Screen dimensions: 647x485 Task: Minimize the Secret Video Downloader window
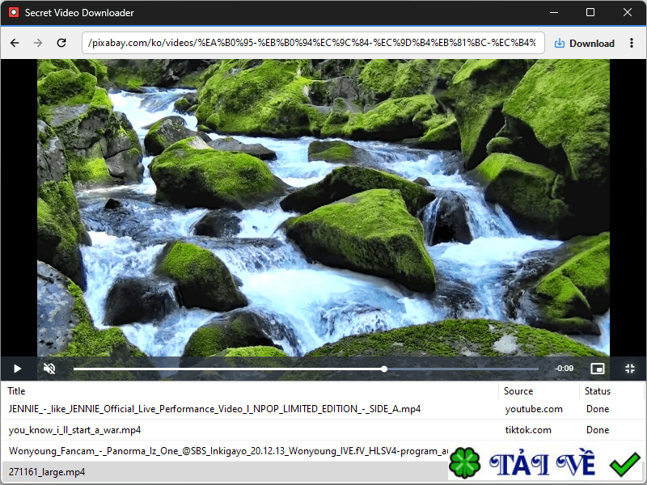coord(554,12)
